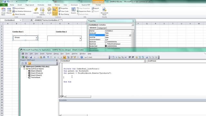
Task: Click View Code in ribbon
Action: click(64, 11)
